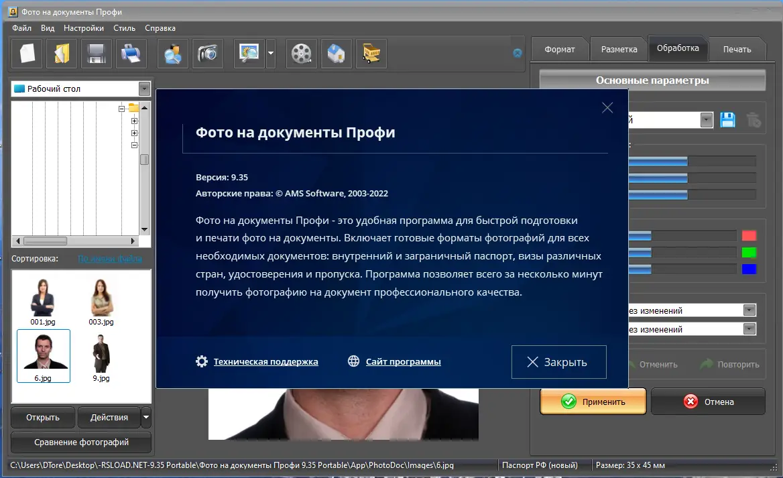Open 'Сайт программы' link
Screen dimensions: 783x478
click(x=402, y=361)
